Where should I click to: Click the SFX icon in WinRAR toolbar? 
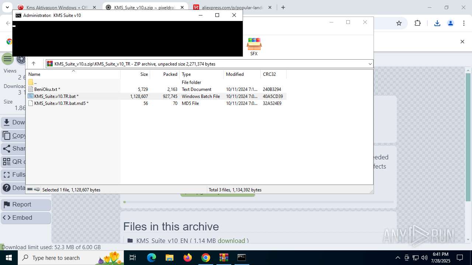[x=254, y=46]
